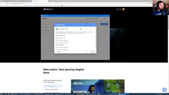Click the Add modules to your install step

87,29
